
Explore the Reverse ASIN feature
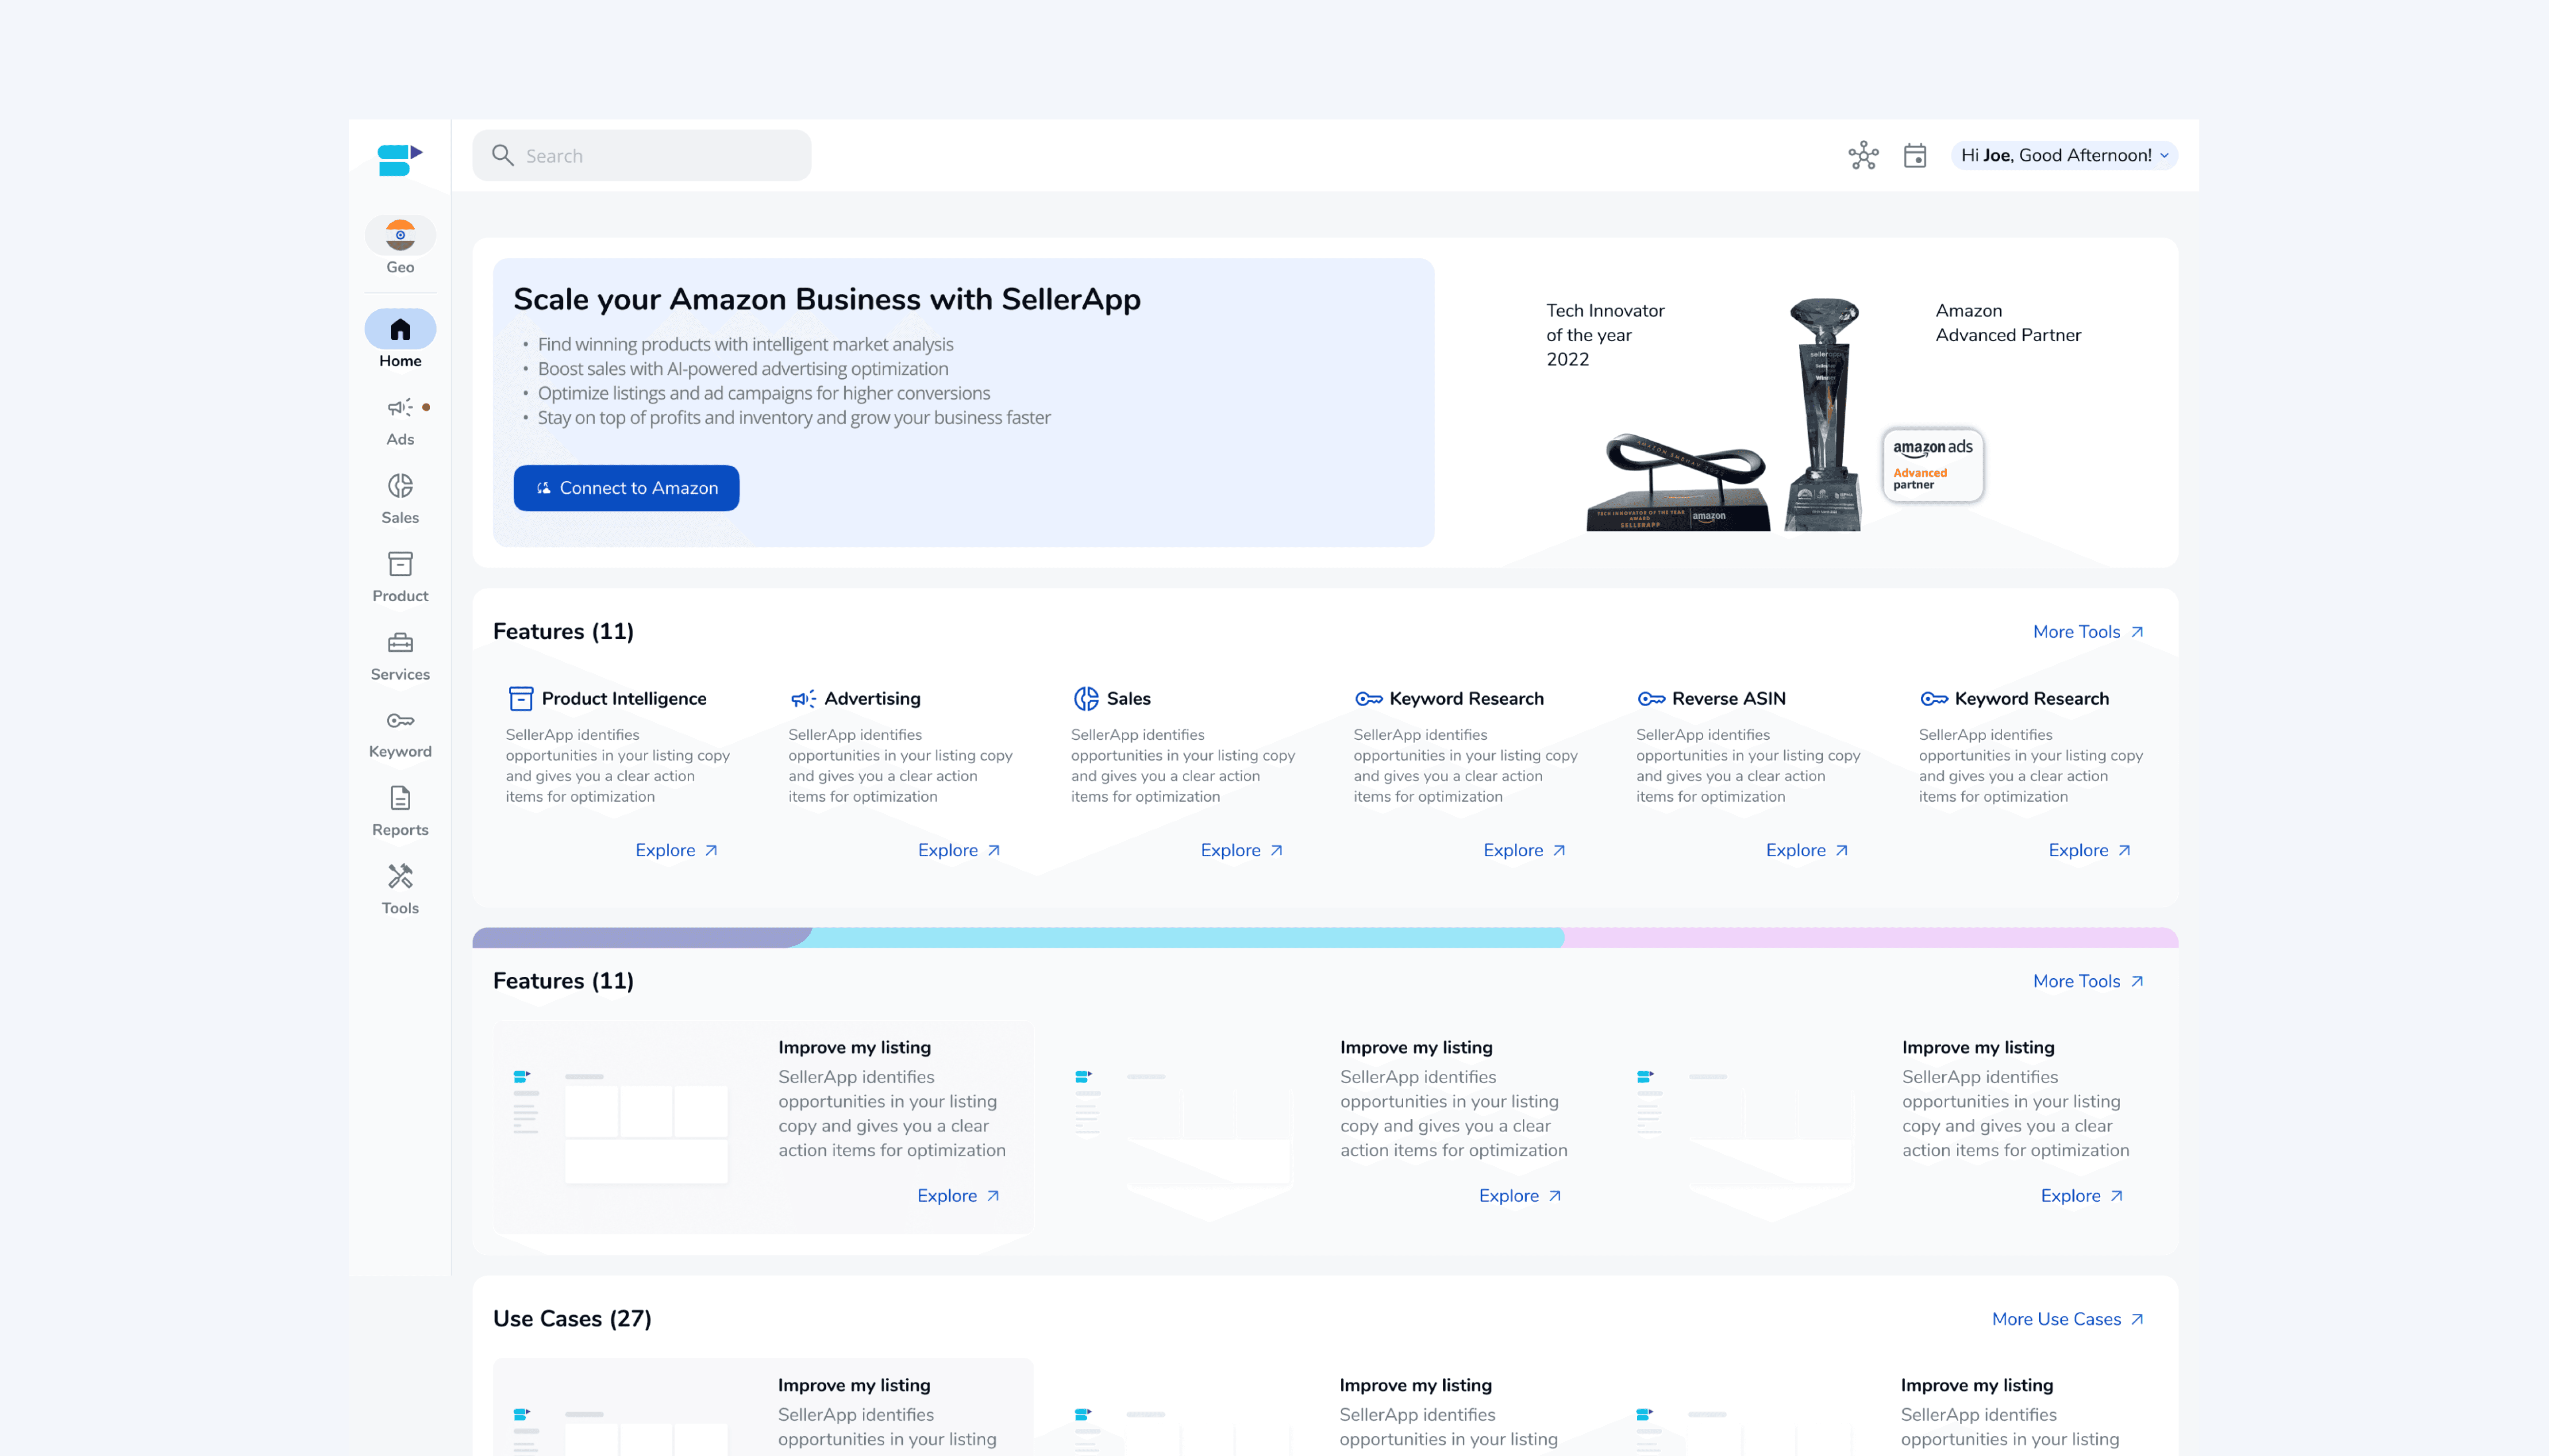[x=1806, y=850]
